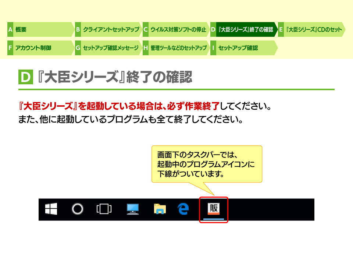Click the running 販 program icon in taskbar
353x265 pixels.
pyautogui.click(x=214, y=209)
